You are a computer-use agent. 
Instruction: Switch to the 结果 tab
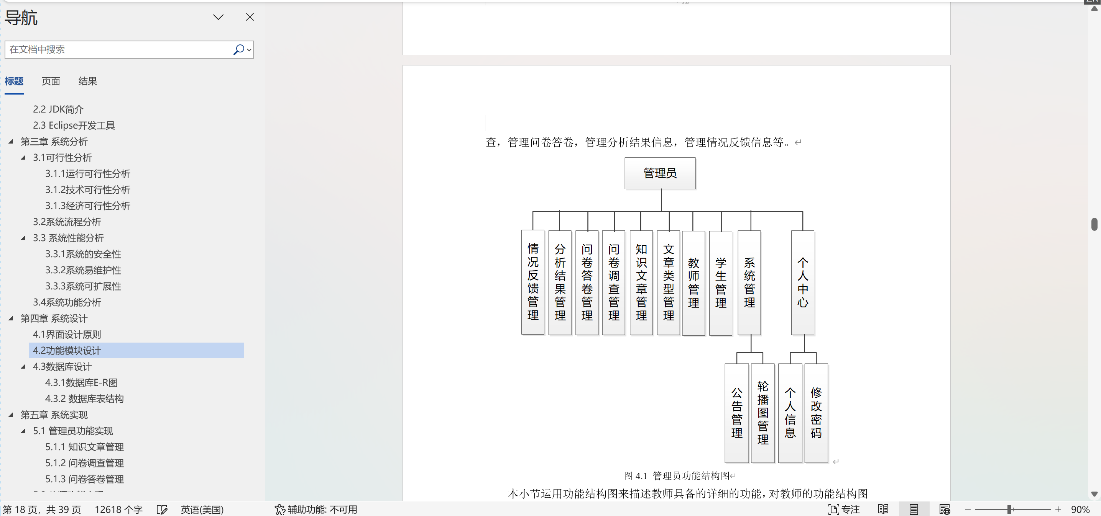[88, 81]
